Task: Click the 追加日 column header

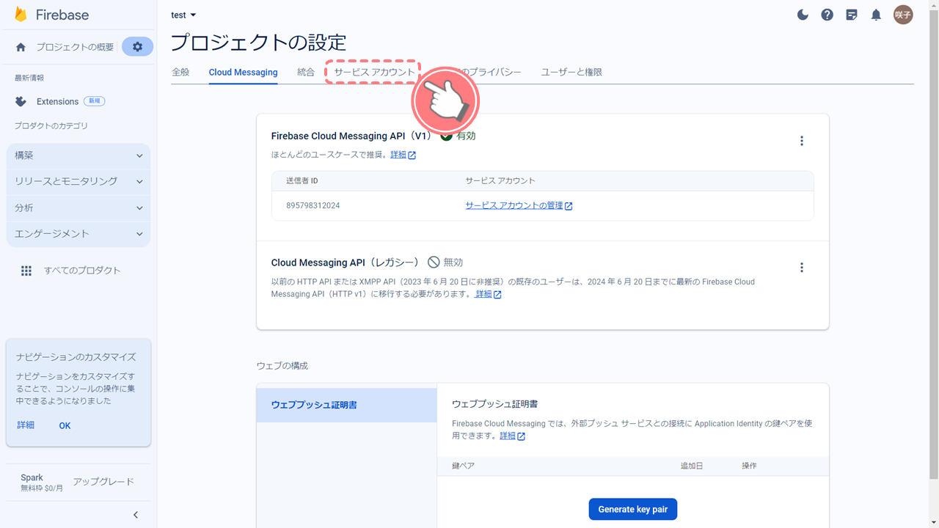Action: pyautogui.click(x=691, y=466)
